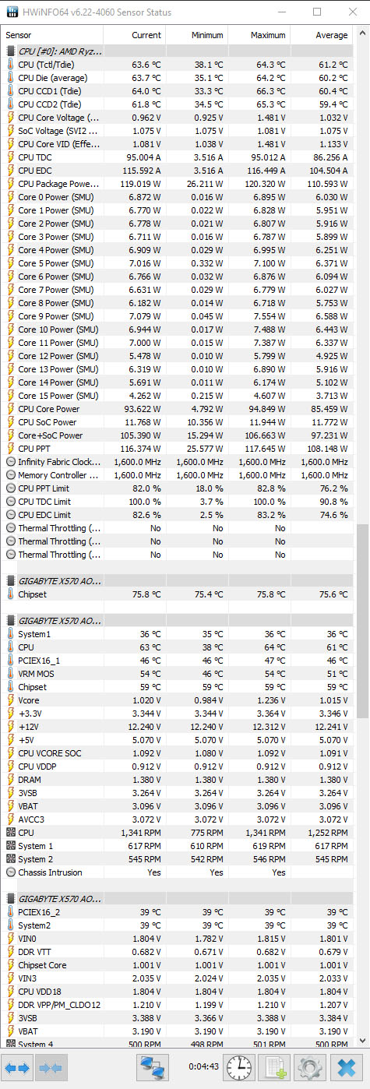This screenshot has width=370, height=1089.
Task: Select the CPU (Tctl/Tdie) temperature row
Action: (178, 65)
